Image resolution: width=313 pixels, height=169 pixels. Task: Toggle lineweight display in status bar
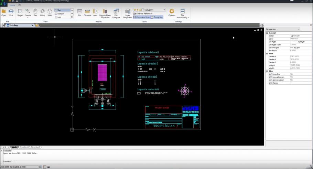point(48,167)
